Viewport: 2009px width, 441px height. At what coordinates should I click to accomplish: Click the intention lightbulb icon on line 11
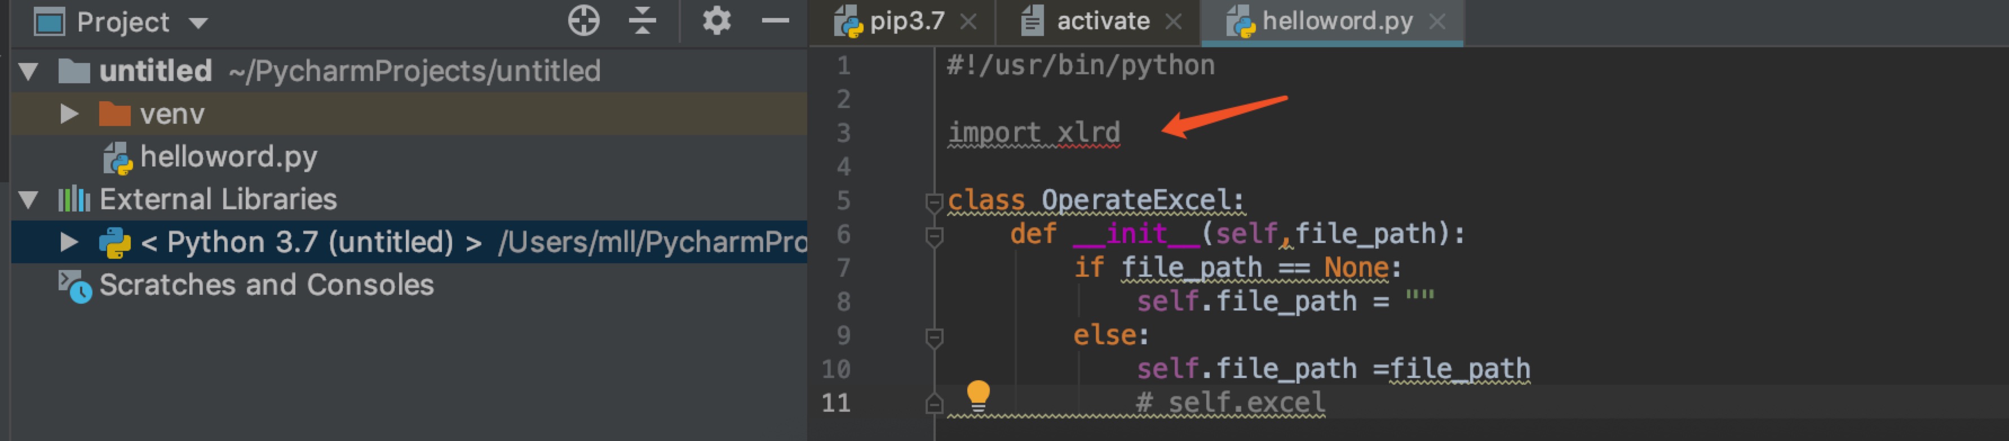pos(977,394)
